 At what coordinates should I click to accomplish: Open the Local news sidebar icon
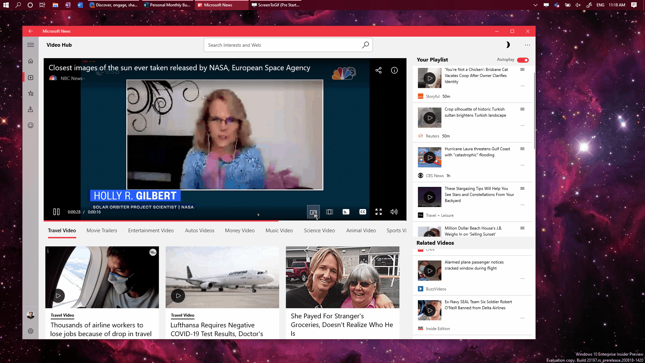pos(31,109)
